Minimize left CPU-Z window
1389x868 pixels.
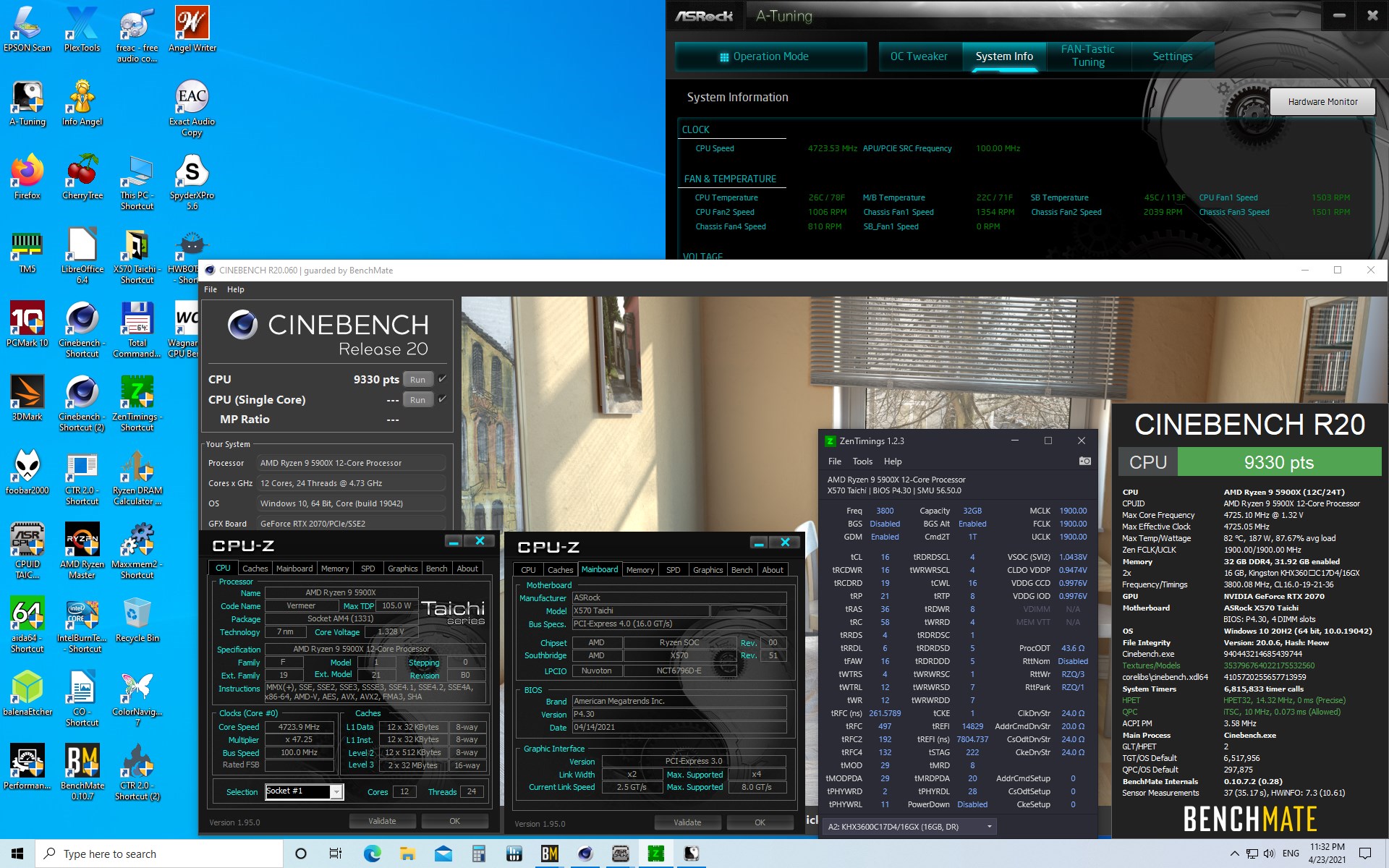(454, 541)
